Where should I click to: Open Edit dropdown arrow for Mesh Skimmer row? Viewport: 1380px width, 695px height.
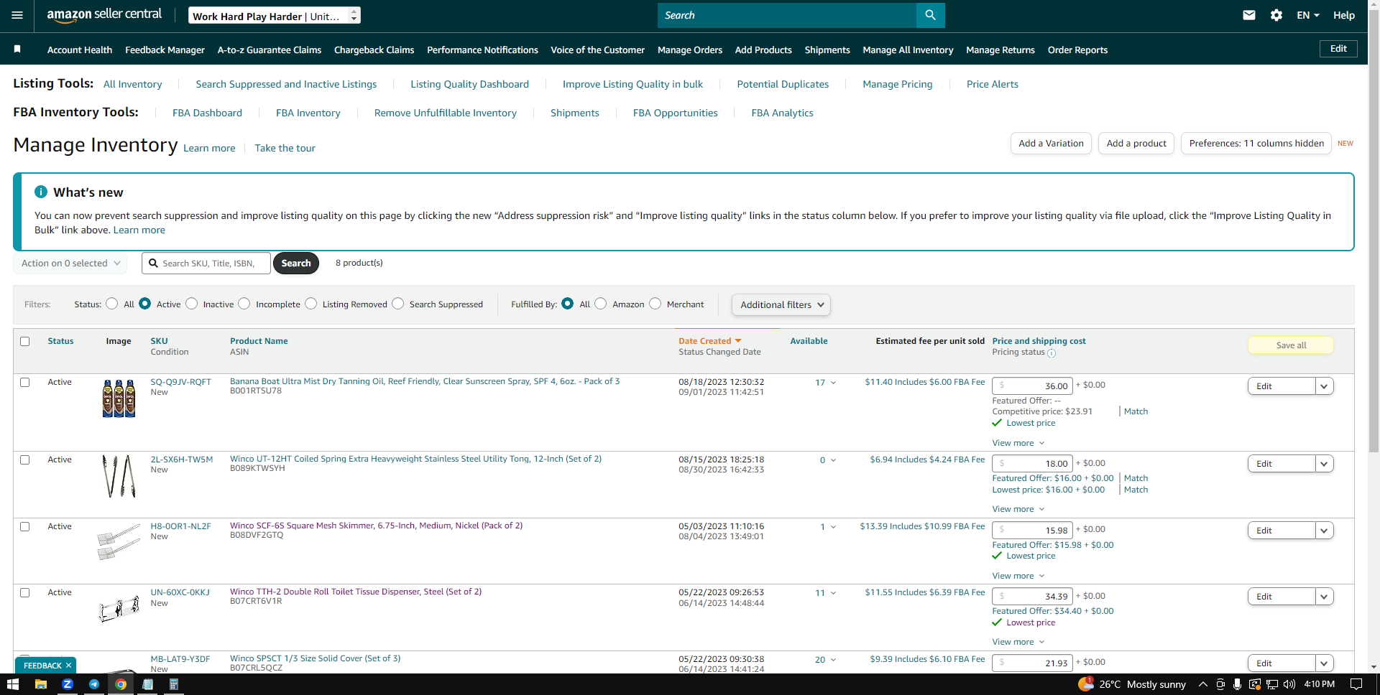[1324, 531]
